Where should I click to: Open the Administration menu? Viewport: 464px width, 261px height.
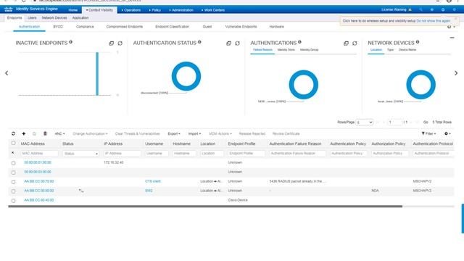point(181,10)
